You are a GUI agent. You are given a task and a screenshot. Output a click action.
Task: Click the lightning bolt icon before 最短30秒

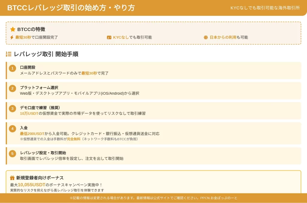[12, 37]
